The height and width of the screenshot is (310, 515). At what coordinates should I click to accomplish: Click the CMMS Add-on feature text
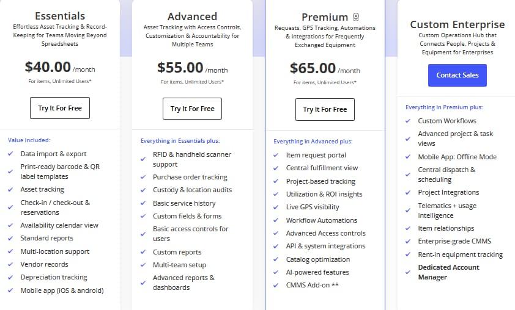[313, 285]
